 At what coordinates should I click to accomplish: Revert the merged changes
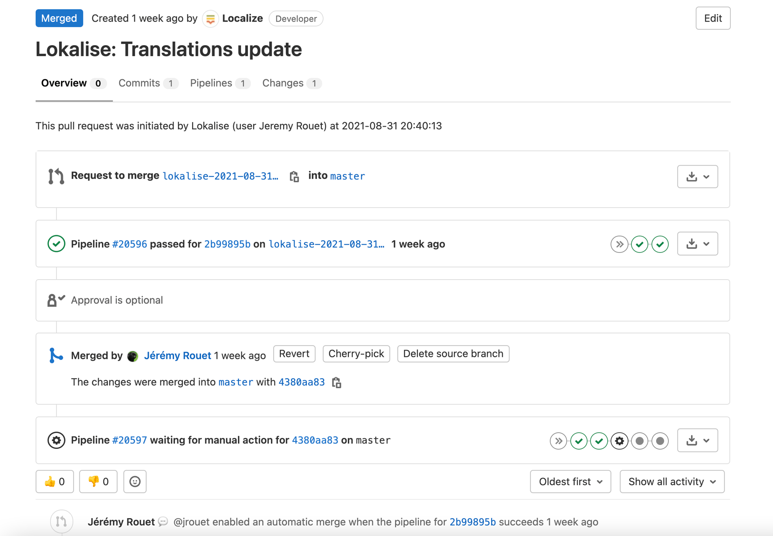tap(294, 354)
